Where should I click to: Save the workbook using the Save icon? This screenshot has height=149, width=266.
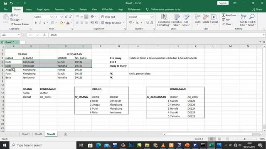click(5, 3)
